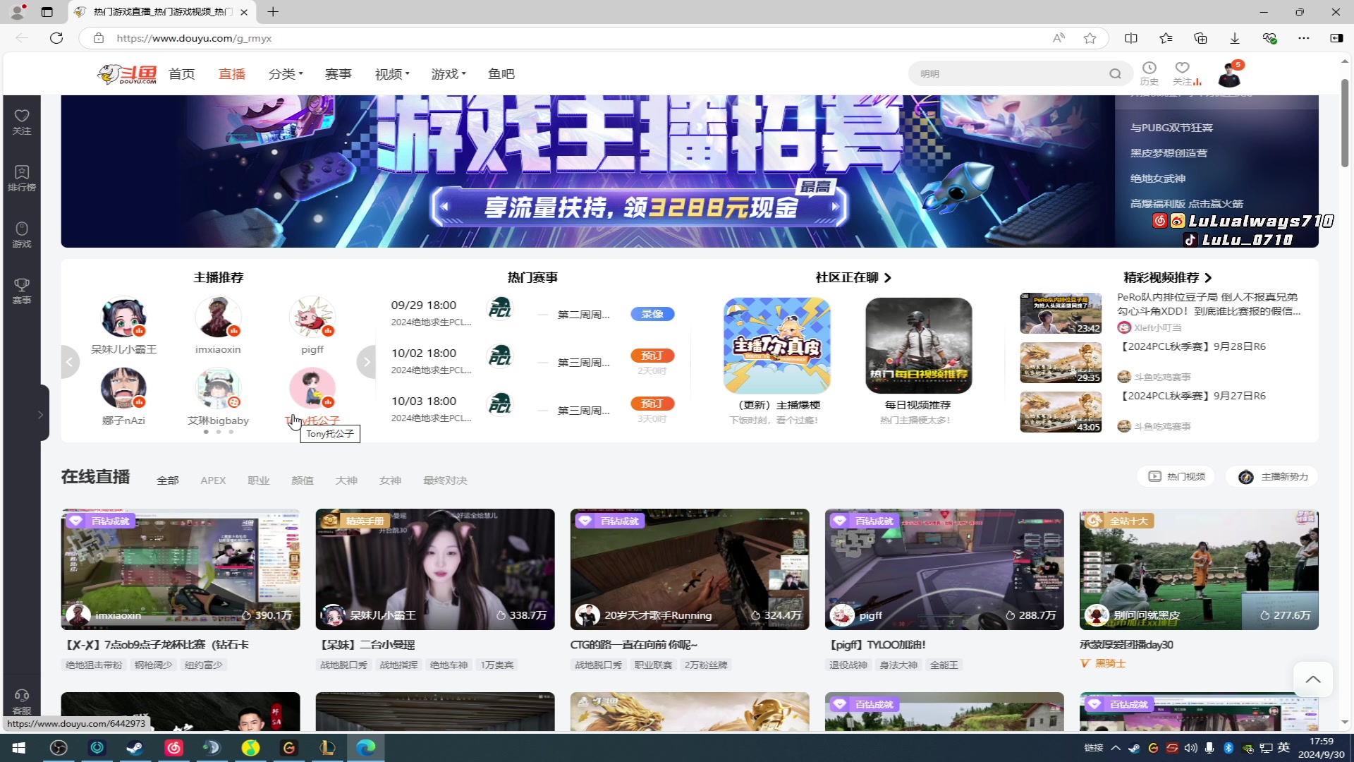This screenshot has width=1354, height=762.
Task: Expand the collapsed left sidebar handle
Action: point(40,414)
